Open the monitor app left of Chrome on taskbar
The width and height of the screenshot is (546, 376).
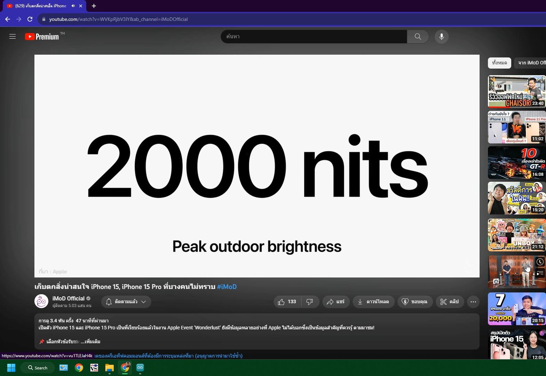[64, 368]
